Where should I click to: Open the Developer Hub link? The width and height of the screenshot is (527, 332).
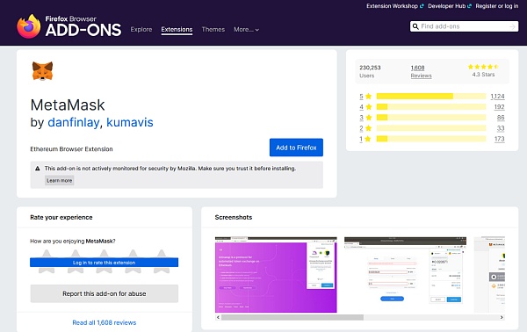(447, 6)
